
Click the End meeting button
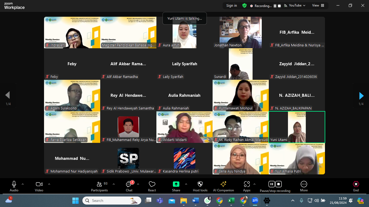[x=356, y=186]
